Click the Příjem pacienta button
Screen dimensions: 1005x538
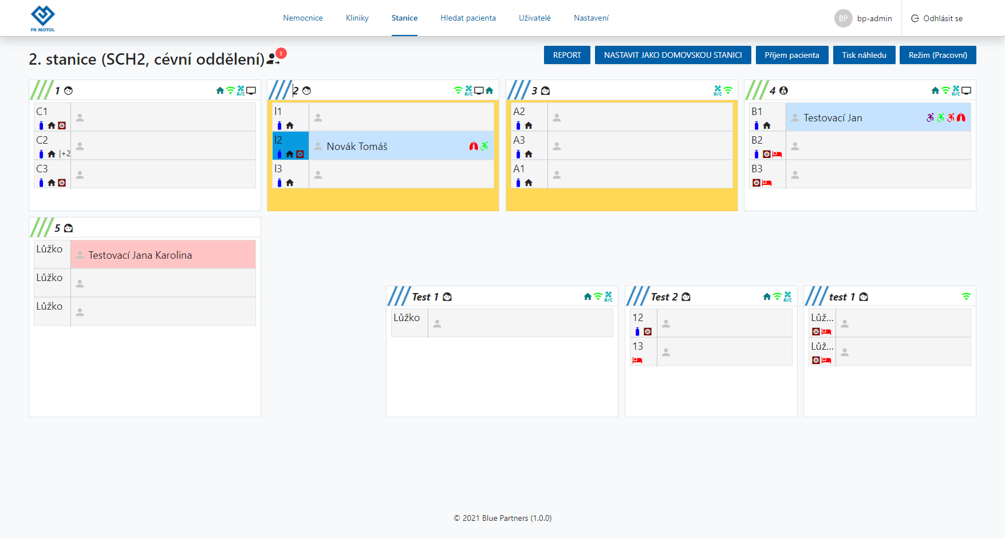(x=792, y=55)
